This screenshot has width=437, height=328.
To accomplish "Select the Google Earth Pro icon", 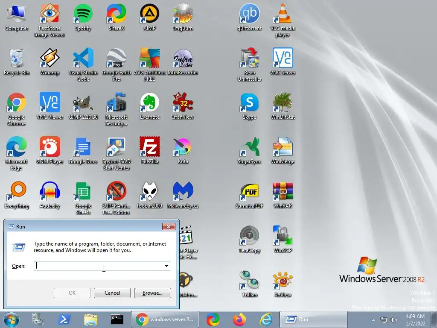I will 116,65.
